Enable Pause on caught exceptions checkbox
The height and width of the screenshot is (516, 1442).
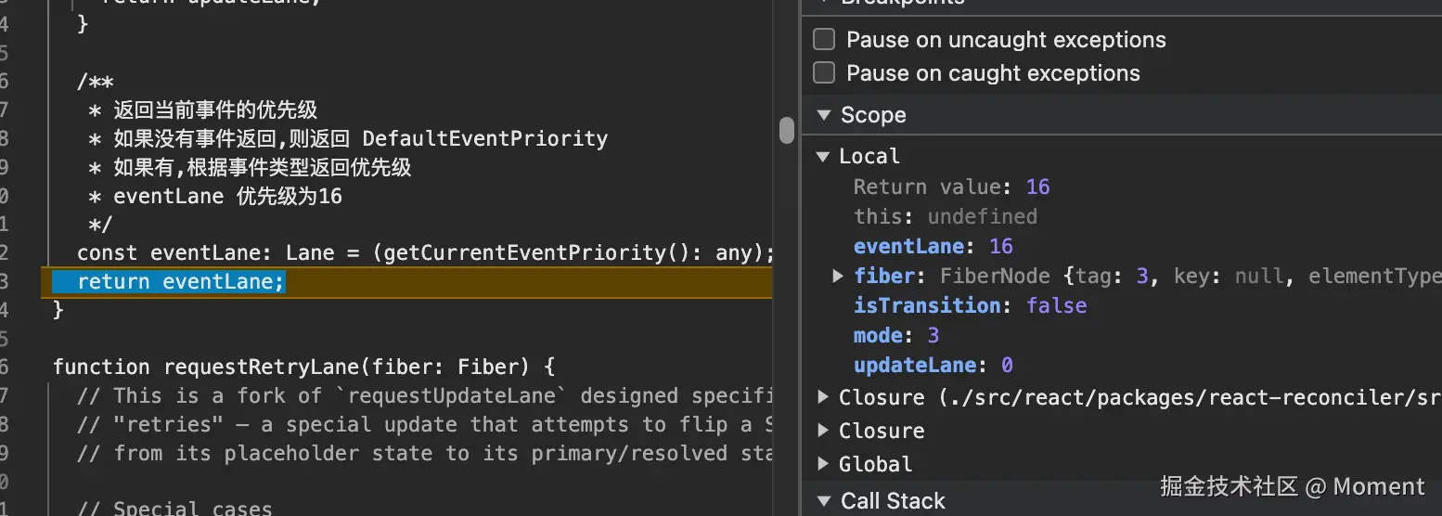point(824,73)
